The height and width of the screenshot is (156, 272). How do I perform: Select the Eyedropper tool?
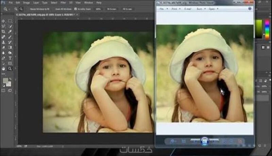10,32
